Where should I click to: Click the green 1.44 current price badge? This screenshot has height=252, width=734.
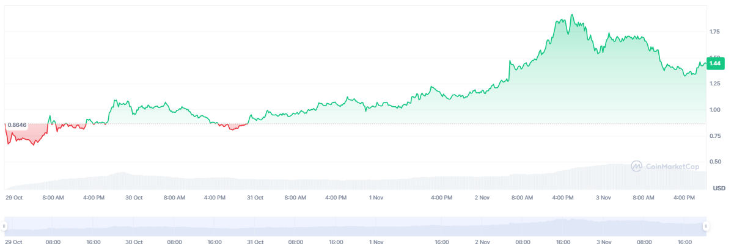pos(715,63)
